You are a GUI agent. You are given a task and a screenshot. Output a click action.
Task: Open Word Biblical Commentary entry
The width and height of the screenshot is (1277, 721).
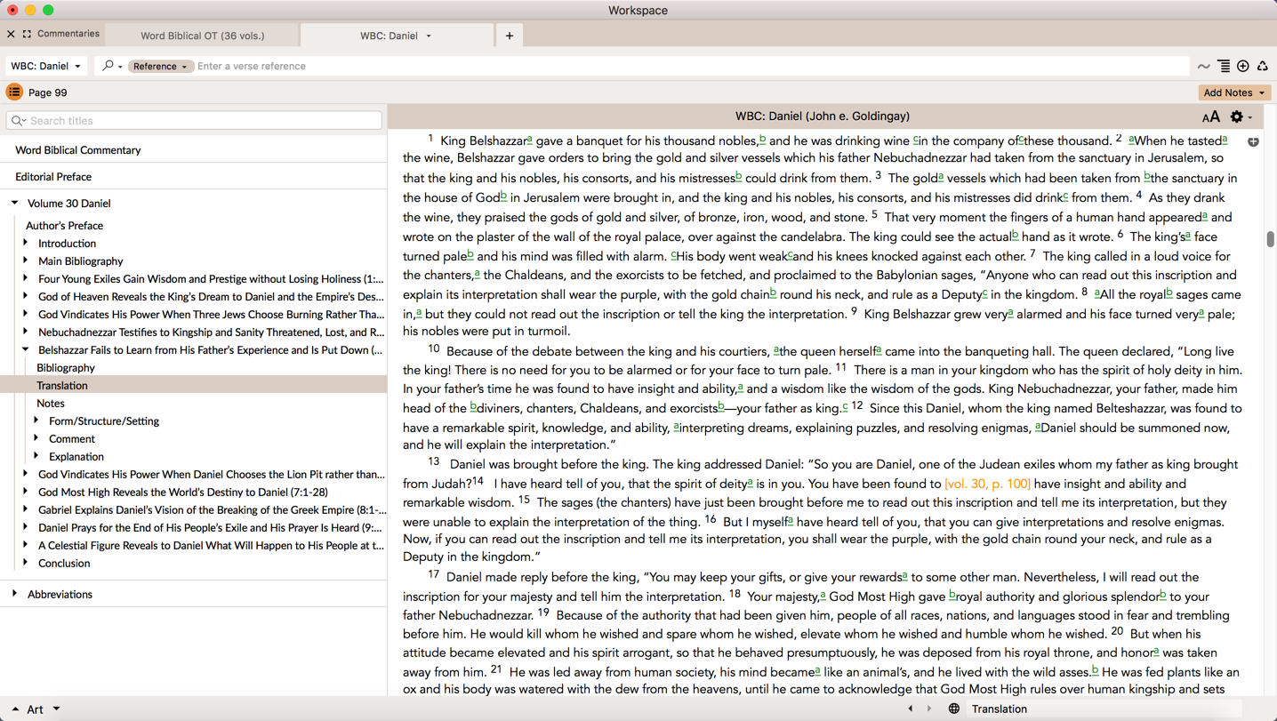78,150
